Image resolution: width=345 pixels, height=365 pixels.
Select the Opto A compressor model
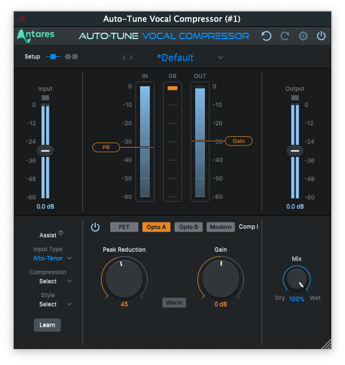coord(156,227)
